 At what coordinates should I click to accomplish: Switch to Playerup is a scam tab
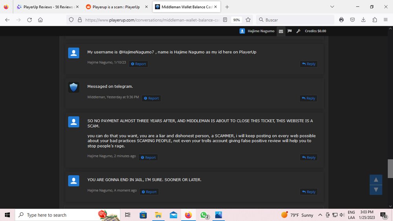click(116, 7)
